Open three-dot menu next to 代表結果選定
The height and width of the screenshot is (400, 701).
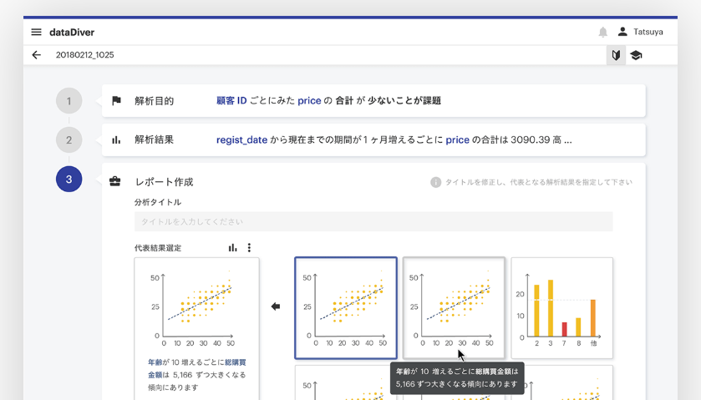point(249,247)
